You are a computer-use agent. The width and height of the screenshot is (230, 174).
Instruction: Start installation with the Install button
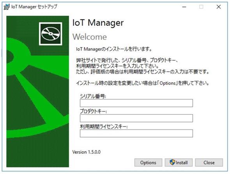[179, 163]
